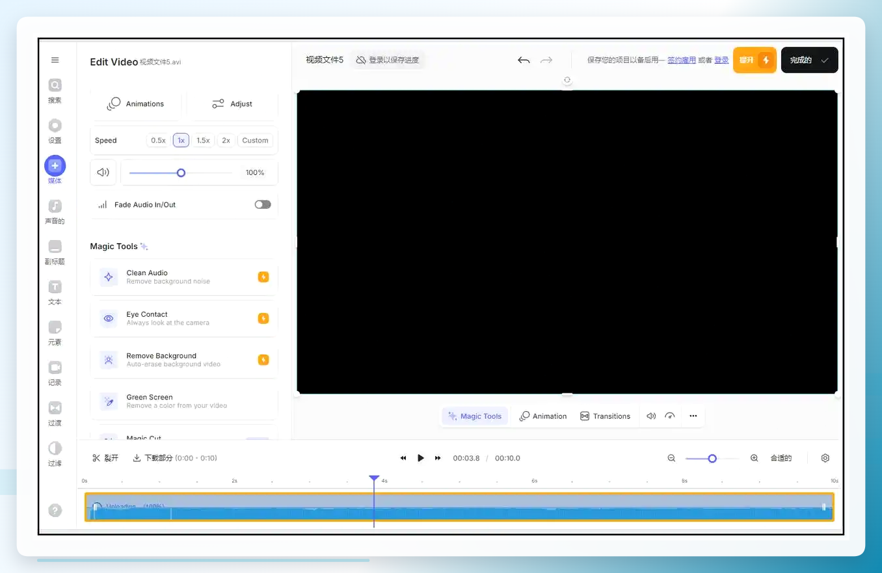Click the orange 提升 upgrade button
The height and width of the screenshot is (573, 882).
point(755,60)
